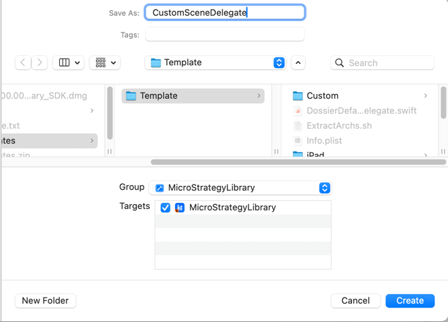Click the right column resize handle
448x322 pixels.
(x=443, y=151)
